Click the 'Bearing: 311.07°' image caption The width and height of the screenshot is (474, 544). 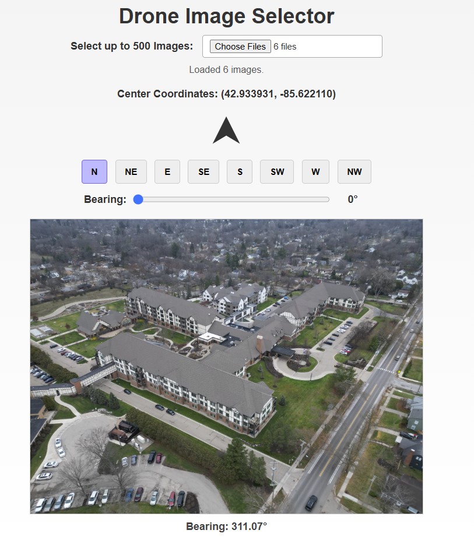pyautogui.click(x=227, y=527)
